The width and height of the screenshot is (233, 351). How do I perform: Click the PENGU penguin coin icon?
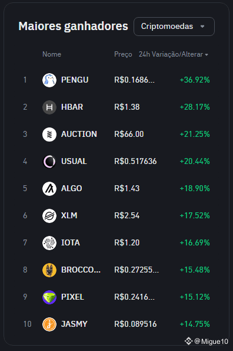click(x=49, y=80)
